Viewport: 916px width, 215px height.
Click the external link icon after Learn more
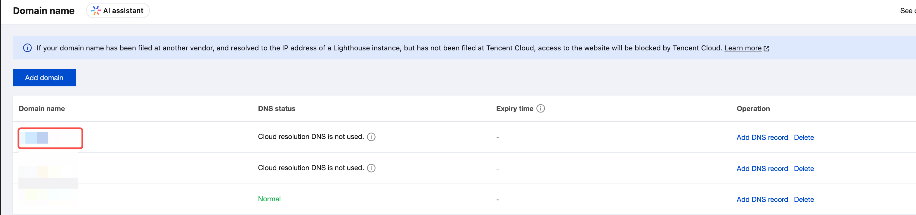point(766,49)
